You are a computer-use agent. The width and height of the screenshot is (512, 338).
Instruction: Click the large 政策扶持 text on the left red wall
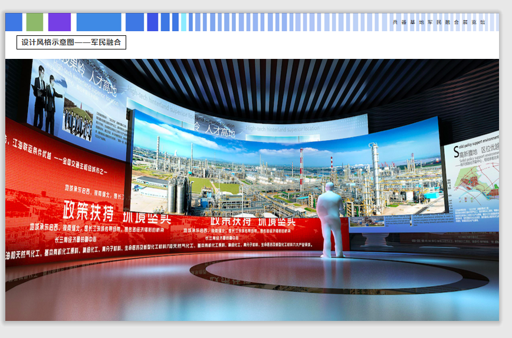(x=88, y=211)
